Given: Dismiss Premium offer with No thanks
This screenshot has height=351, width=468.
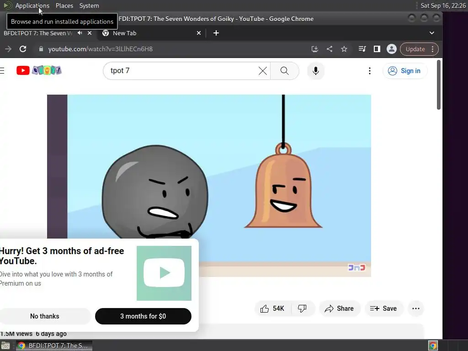Looking at the screenshot, I should (x=45, y=316).
